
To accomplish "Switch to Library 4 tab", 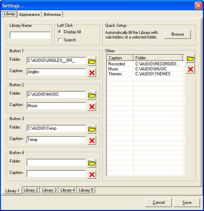I will (x=67, y=190).
